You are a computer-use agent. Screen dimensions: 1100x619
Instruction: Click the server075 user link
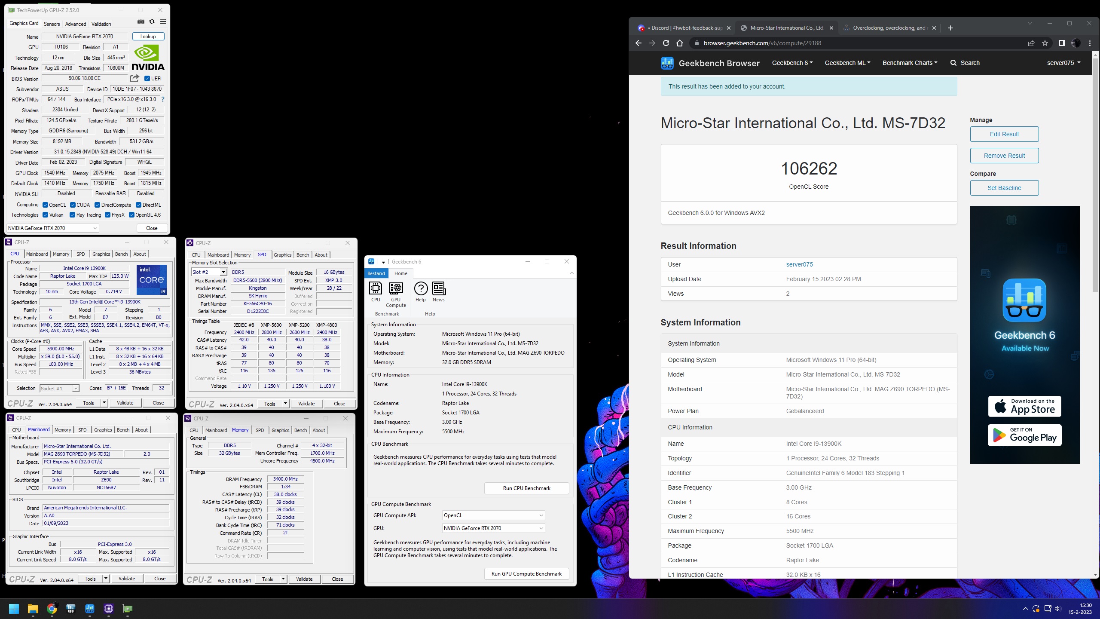799,264
